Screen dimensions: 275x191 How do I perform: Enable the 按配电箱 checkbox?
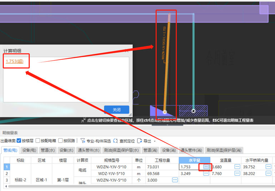[38, 141]
